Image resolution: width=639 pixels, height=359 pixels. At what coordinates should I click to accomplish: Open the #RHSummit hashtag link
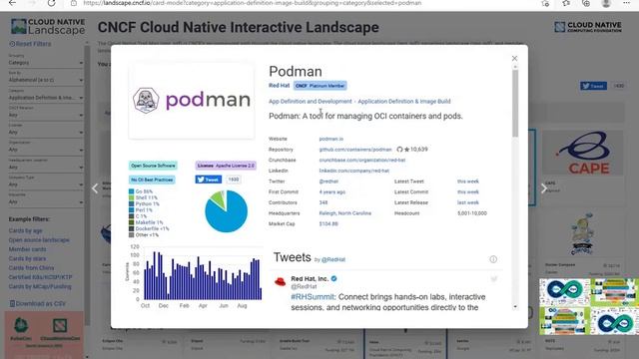(x=313, y=297)
